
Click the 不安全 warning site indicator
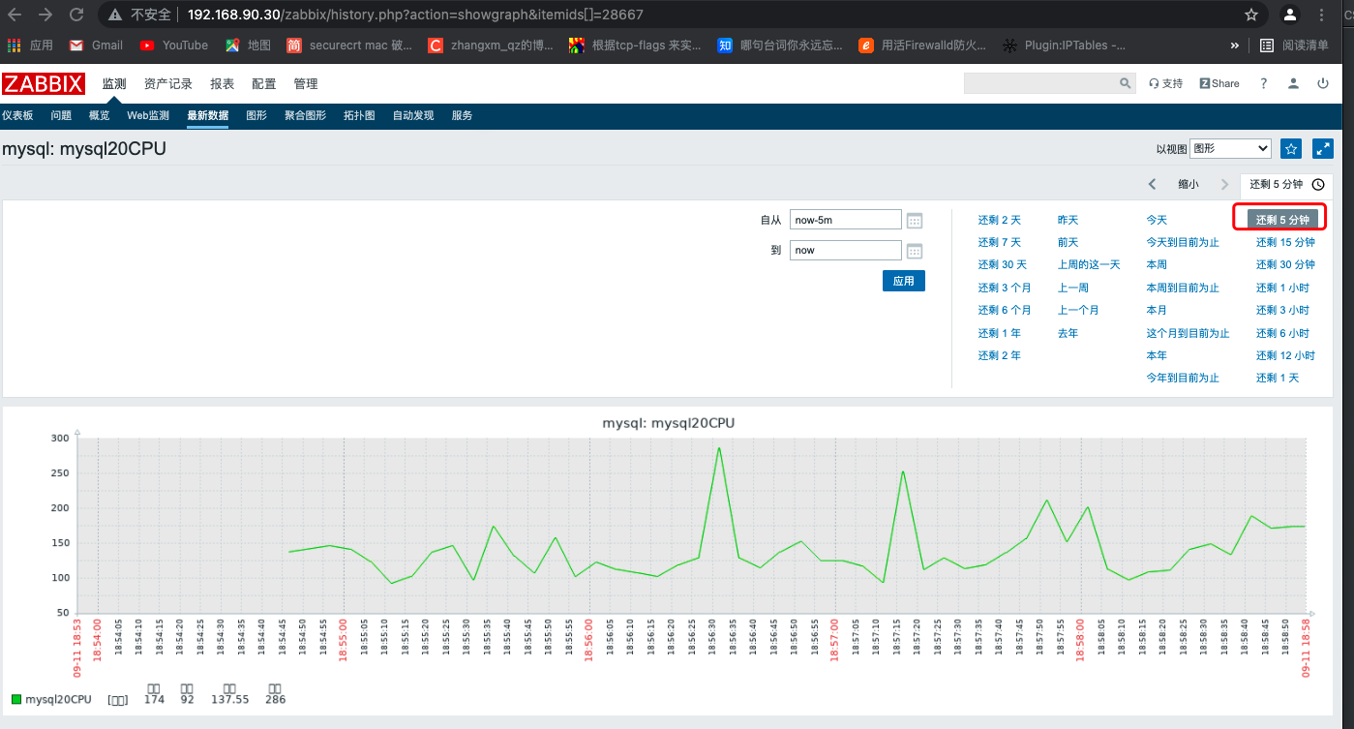point(141,15)
